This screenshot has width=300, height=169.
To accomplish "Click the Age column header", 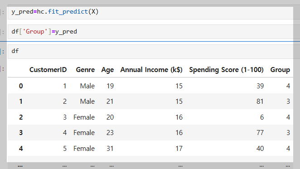I will click(107, 70).
